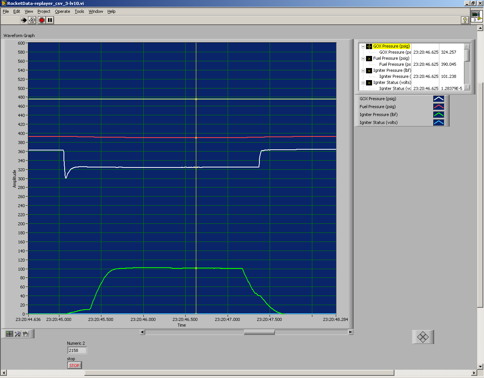Image resolution: width=484 pixels, height=378 pixels.
Task: Collapse the Igniter Pressure cursor entry
Action: [x=363, y=71]
